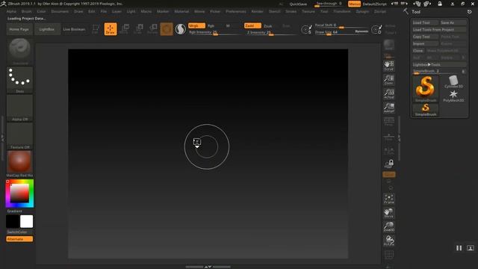The width and height of the screenshot is (478, 269).
Task: Click the Tool palette refresh icon
Action: (469, 12)
